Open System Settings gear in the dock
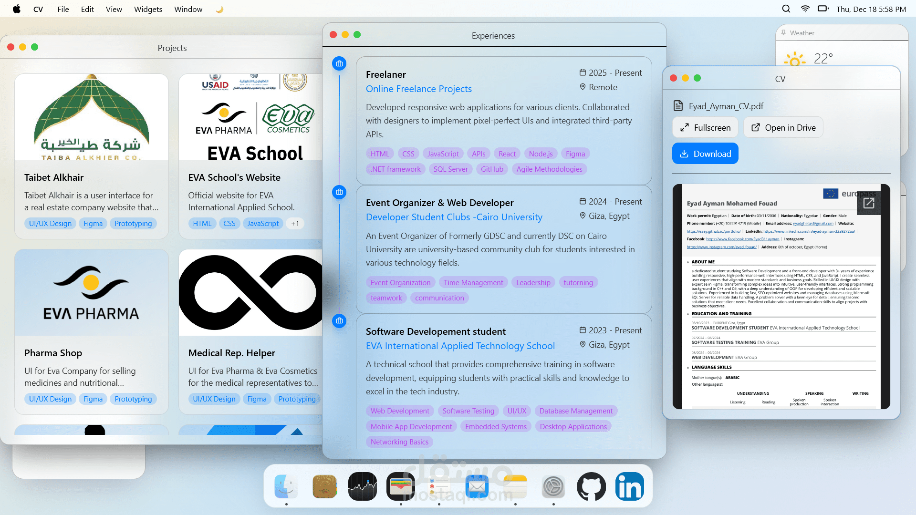 coord(553,486)
